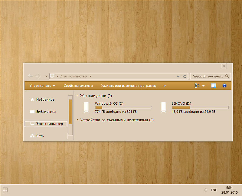Select 'Избранное' in navigation pane
Screen dimensions: 242x196
[x=45, y=100]
